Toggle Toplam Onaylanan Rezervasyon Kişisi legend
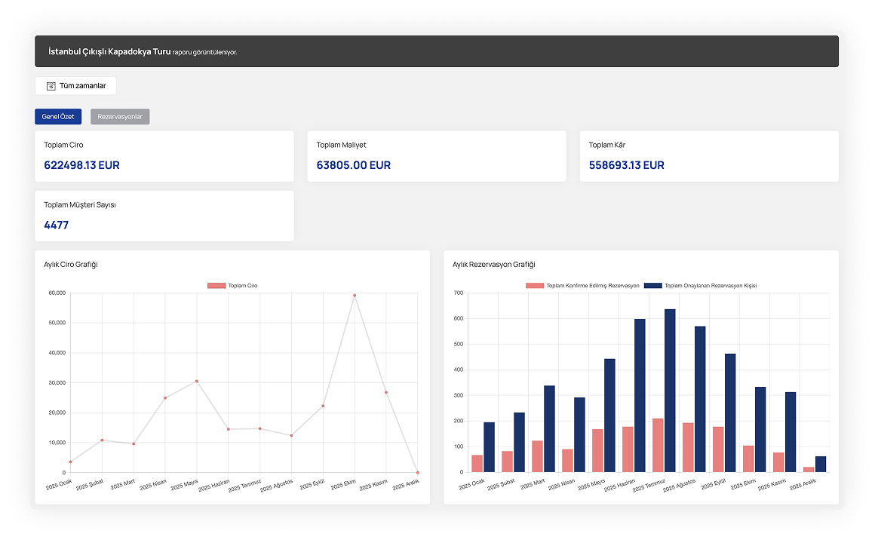The width and height of the screenshot is (875, 540). [653, 286]
